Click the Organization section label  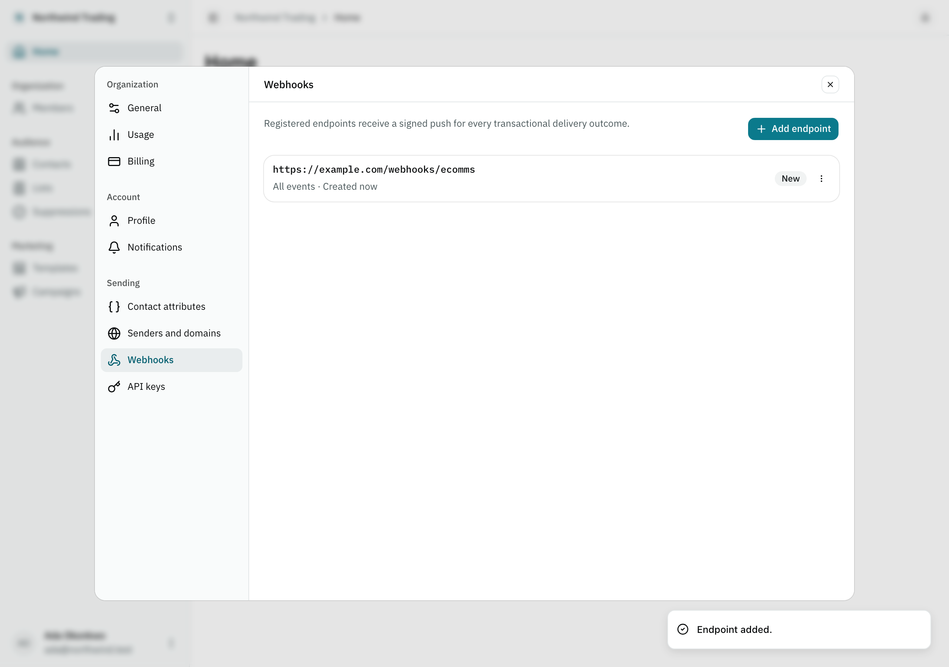[132, 84]
